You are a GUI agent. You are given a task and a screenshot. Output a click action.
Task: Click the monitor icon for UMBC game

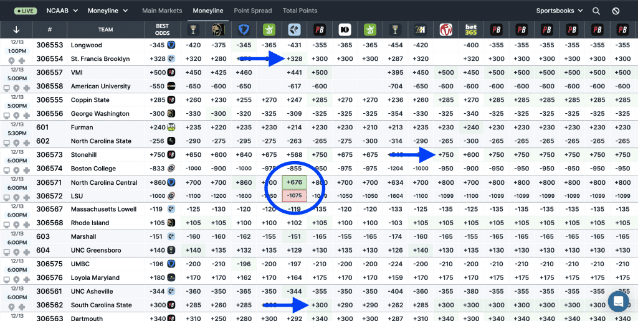pos(6,279)
